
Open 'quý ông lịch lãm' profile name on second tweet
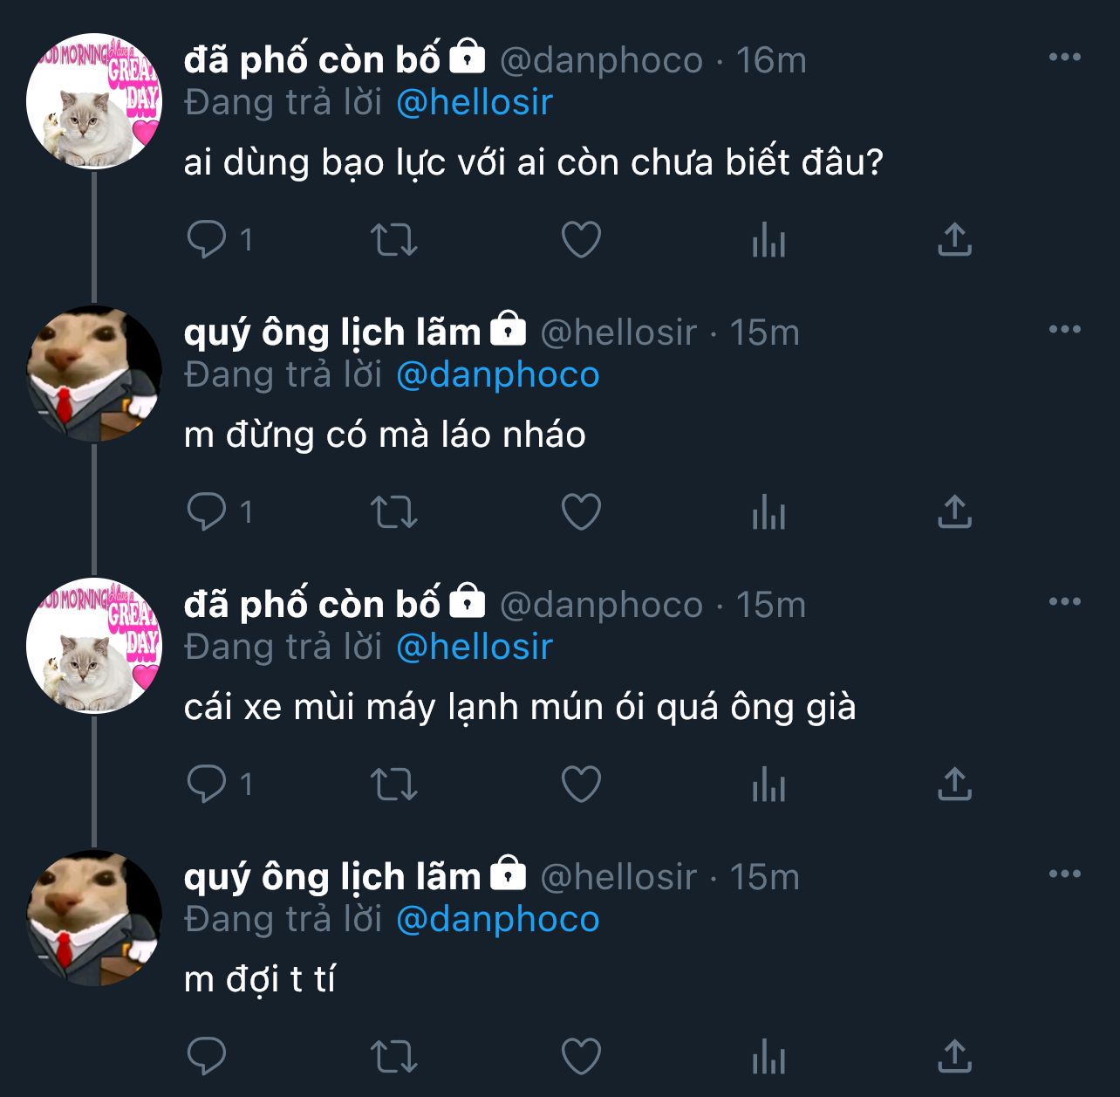click(332, 333)
